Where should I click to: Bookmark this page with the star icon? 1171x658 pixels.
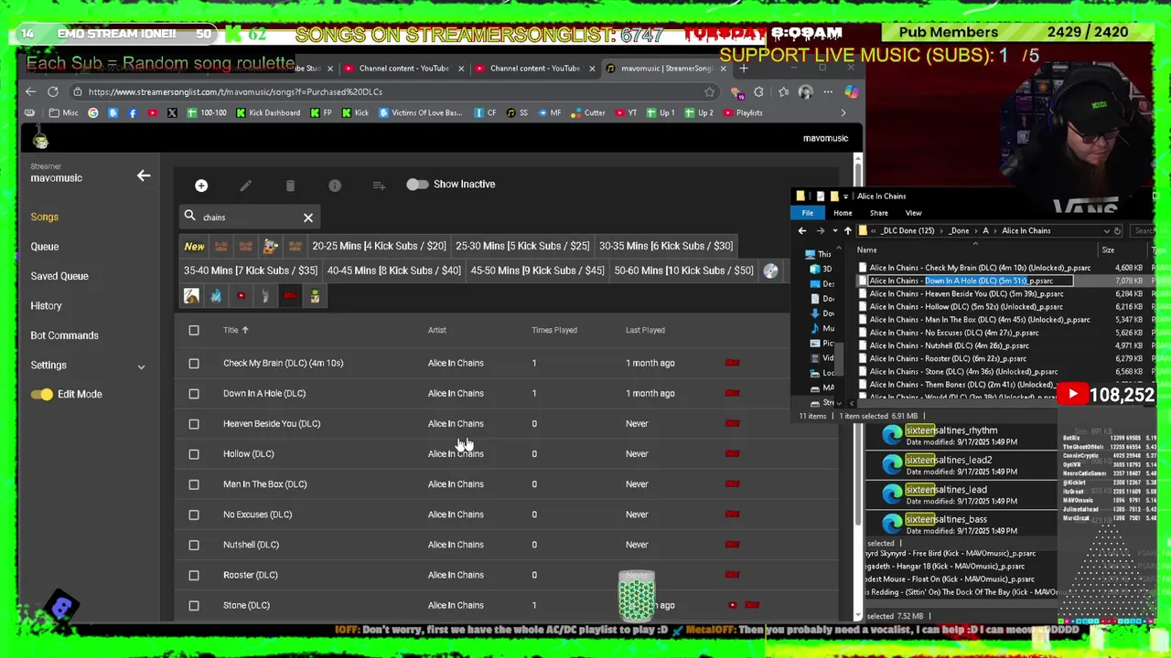710,91
